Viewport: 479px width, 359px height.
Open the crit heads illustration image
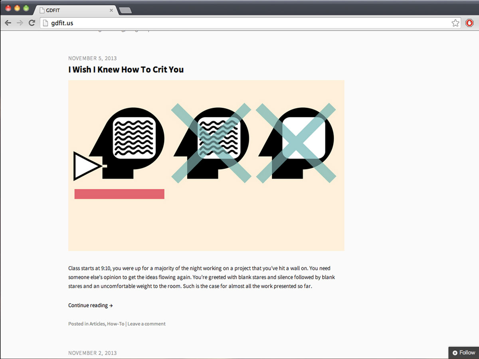pyautogui.click(x=206, y=166)
